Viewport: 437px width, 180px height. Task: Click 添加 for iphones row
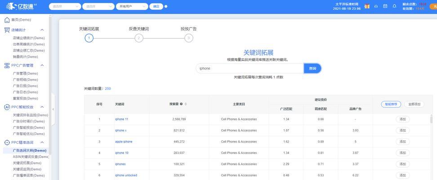coord(403,164)
